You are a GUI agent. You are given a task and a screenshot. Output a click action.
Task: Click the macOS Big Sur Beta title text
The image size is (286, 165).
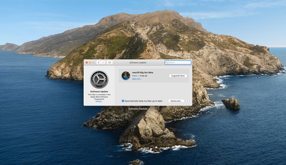point(143,73)
